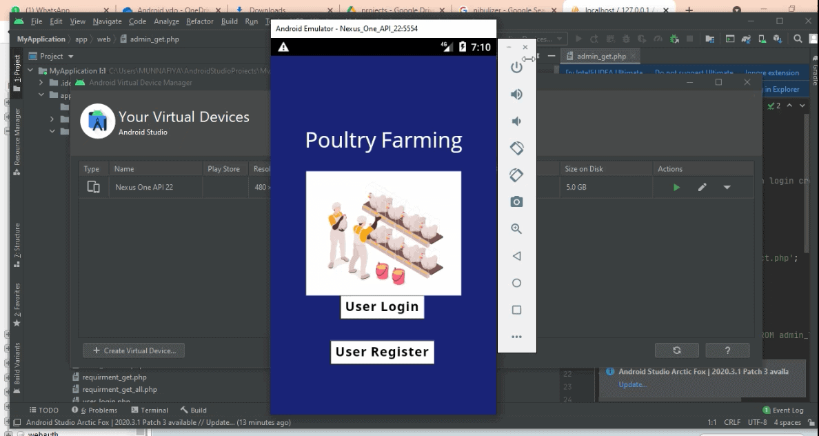Screen dimensions: 819x436
Task: Tap User Login in the Poultry Farming app
Action: tap(382, 306)
